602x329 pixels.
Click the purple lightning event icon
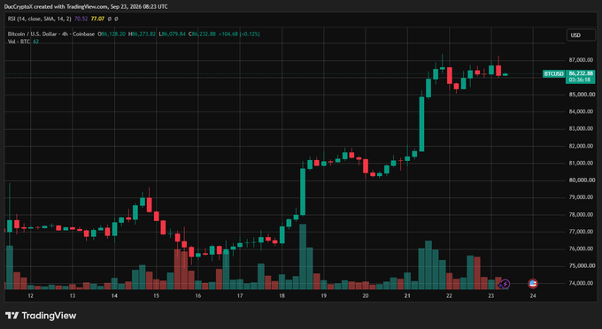coord(506,284)
